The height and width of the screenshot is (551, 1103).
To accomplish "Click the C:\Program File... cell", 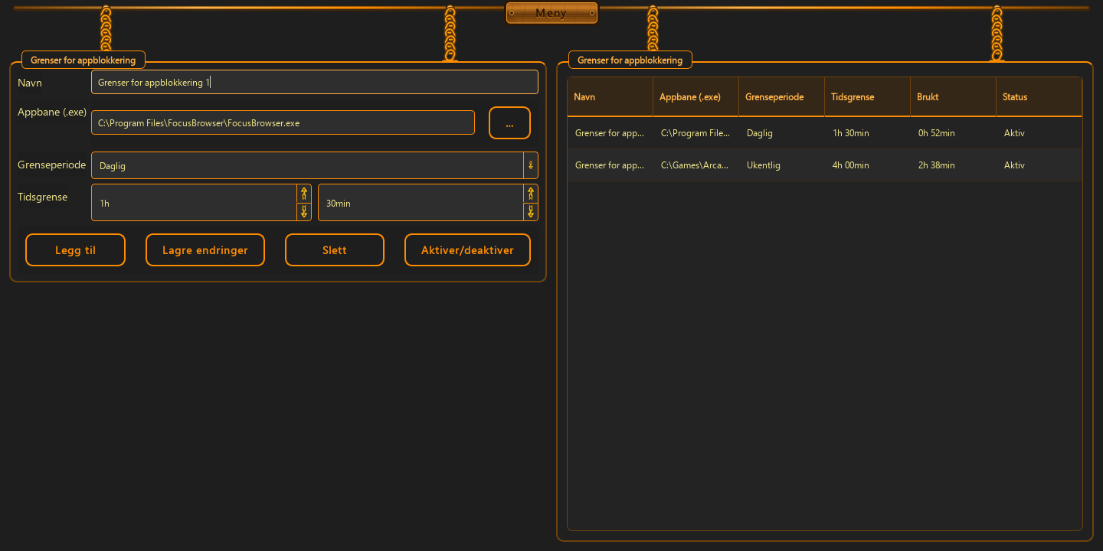I will tap(696, 133).
